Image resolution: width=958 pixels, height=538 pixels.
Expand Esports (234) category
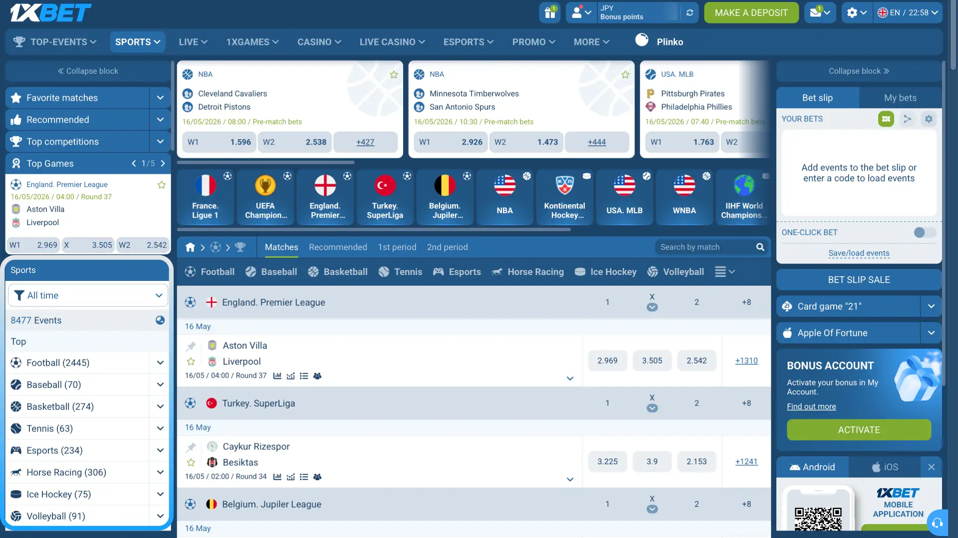tap(160, 450)
